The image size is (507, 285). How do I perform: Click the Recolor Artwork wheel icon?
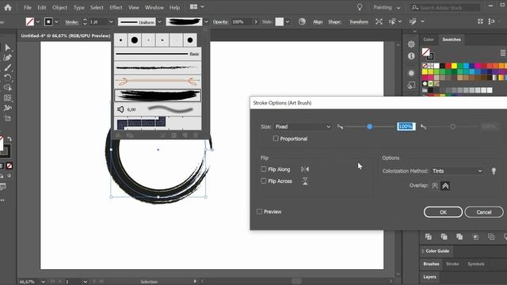(302, 21)
